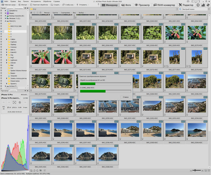Click the home folder icon in toolbar
The image size is (211, 175).
click(x=32, y=13)
